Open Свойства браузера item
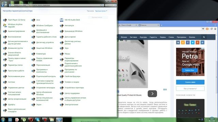This screenshot has height=122, width=218. (x=70, y=77)
